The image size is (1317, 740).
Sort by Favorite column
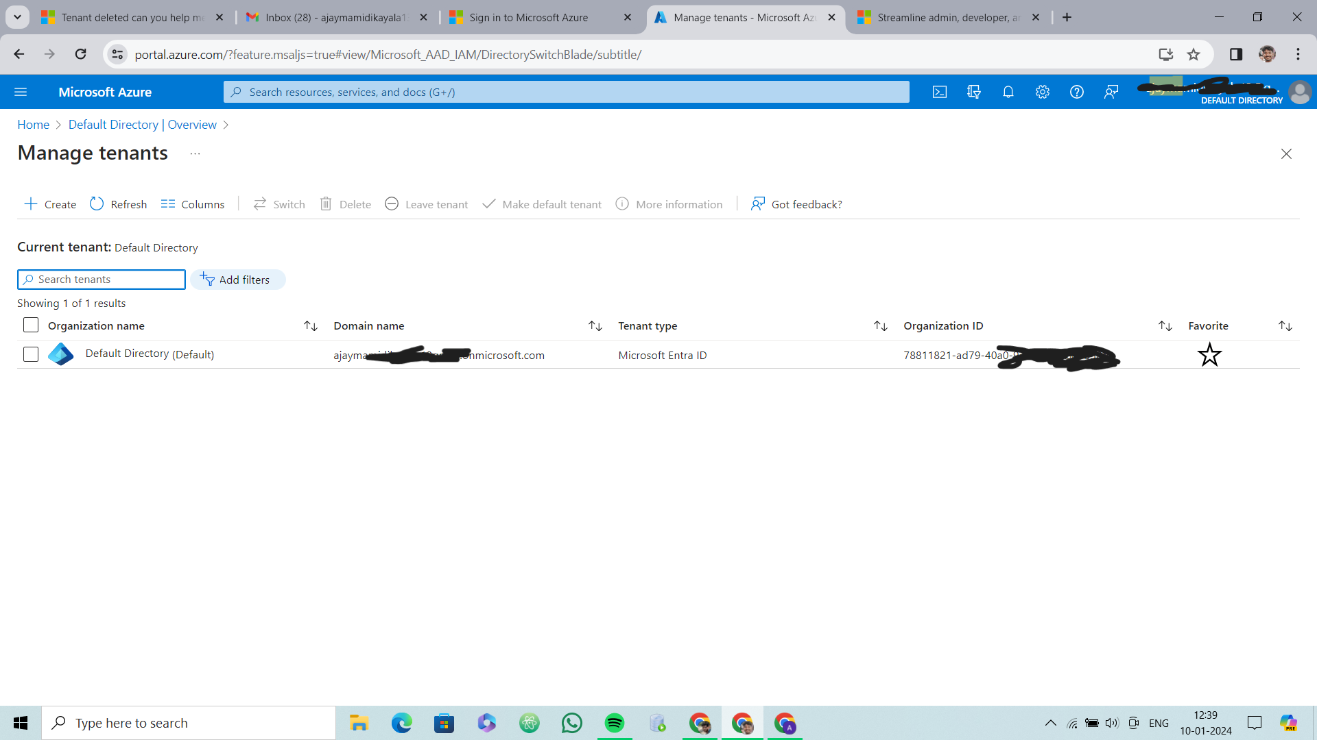tap(1285, 326)
